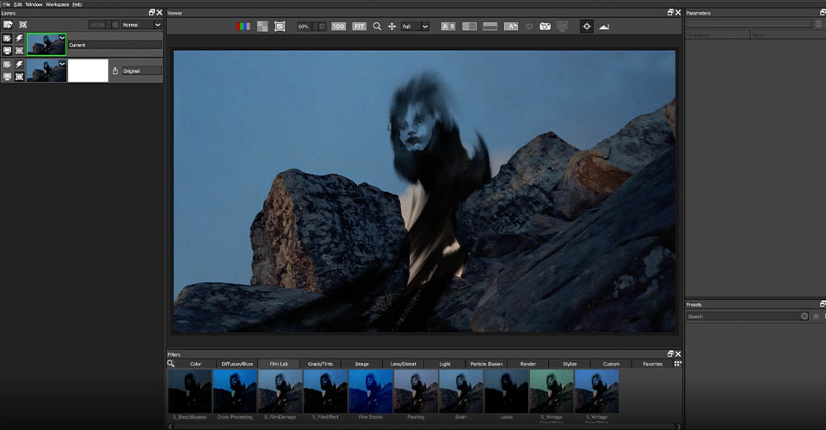The width and height of the screenshot is (826, 430).
Task: Select the Grain filter thumbnail
Action: coord(461,391)
